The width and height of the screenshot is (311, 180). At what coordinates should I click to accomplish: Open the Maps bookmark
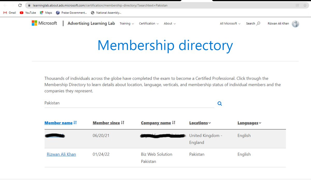click(46, 13)
